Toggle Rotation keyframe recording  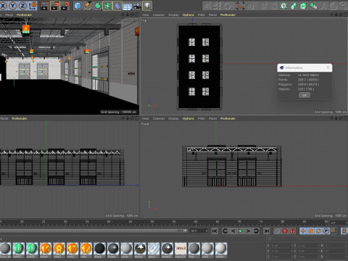point(318,231)
